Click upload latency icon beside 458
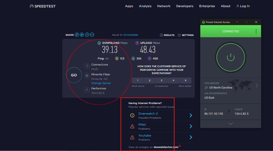273x151 pixels. [x=150, y=59]
